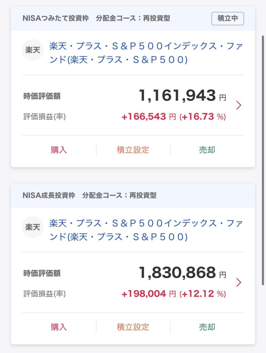
Task: Tap 積立設定 in the Growth investment card
Action: tap(133, 327)
